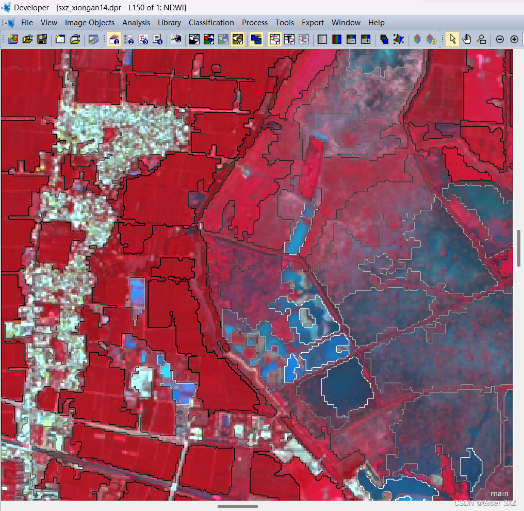Switch to view 1 Load and Manage Data
Screen dimensions: 524x511
click(114, 39)
